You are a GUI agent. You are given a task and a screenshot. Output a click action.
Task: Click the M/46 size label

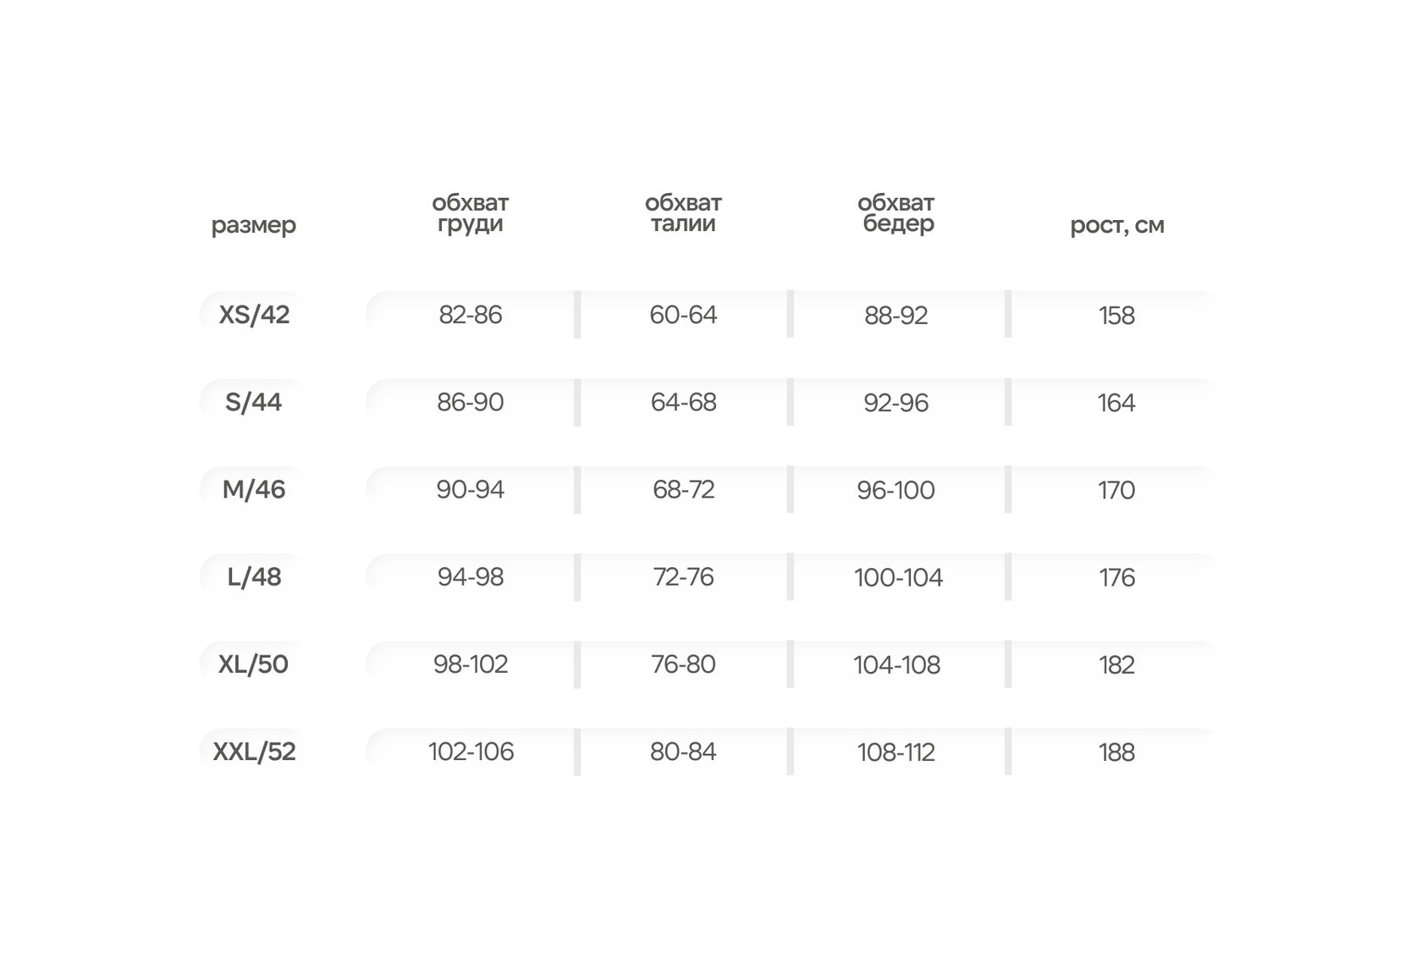pyautogui.click(x=254, y=489)
